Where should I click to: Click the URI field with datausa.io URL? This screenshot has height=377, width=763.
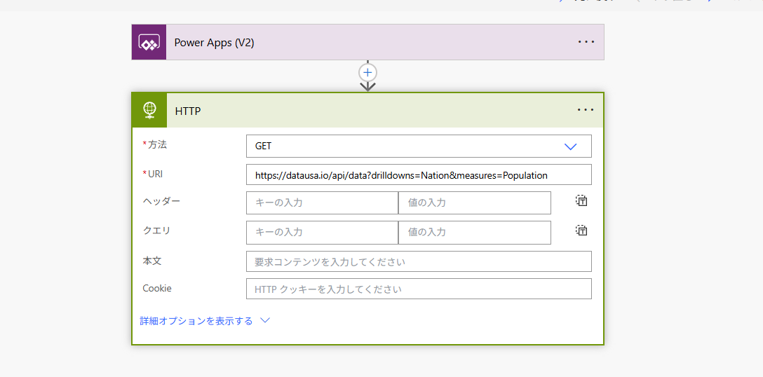419,174
